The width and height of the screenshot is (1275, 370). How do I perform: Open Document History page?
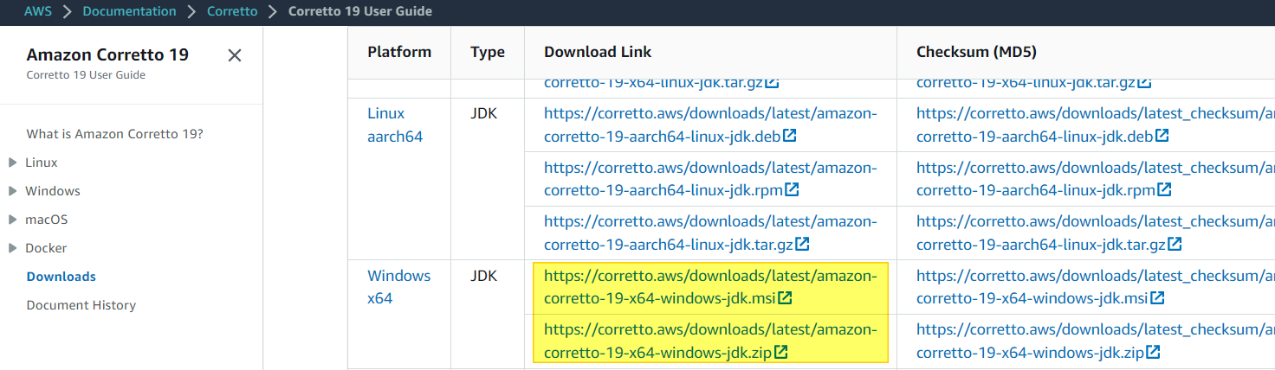pos(81,305)
